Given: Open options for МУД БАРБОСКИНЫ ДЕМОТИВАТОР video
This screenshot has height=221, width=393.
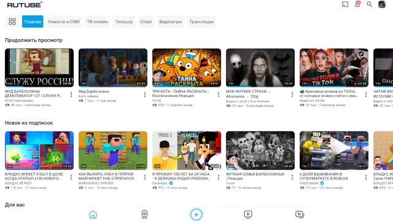Looking at the screenshot, I should coord(71,95).
